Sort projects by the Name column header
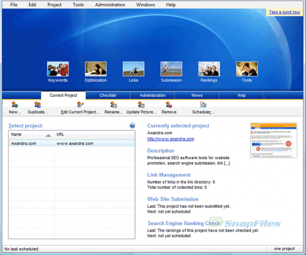The width and height of the screenshot is (306, 255). pyautogui.click(x=31, y=135)
